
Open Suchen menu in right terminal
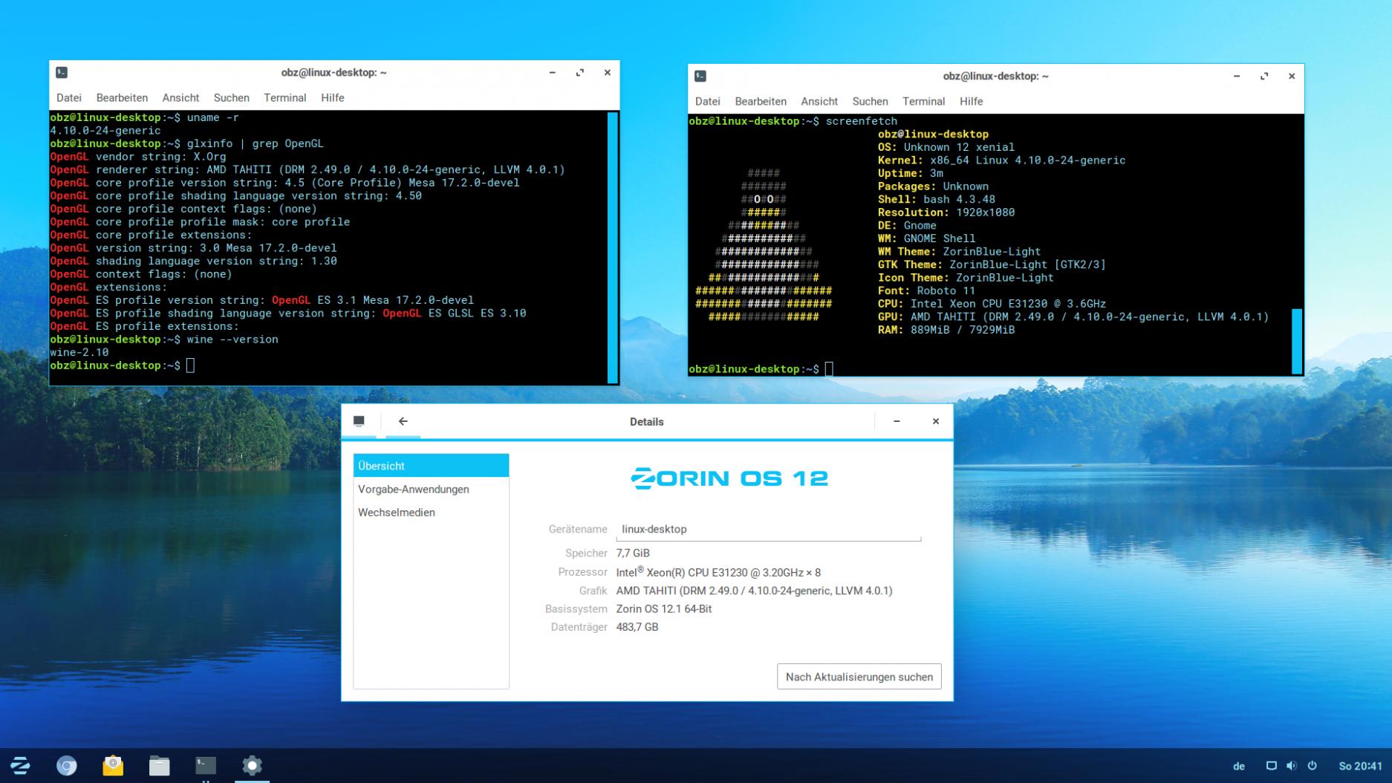point(870,102)
